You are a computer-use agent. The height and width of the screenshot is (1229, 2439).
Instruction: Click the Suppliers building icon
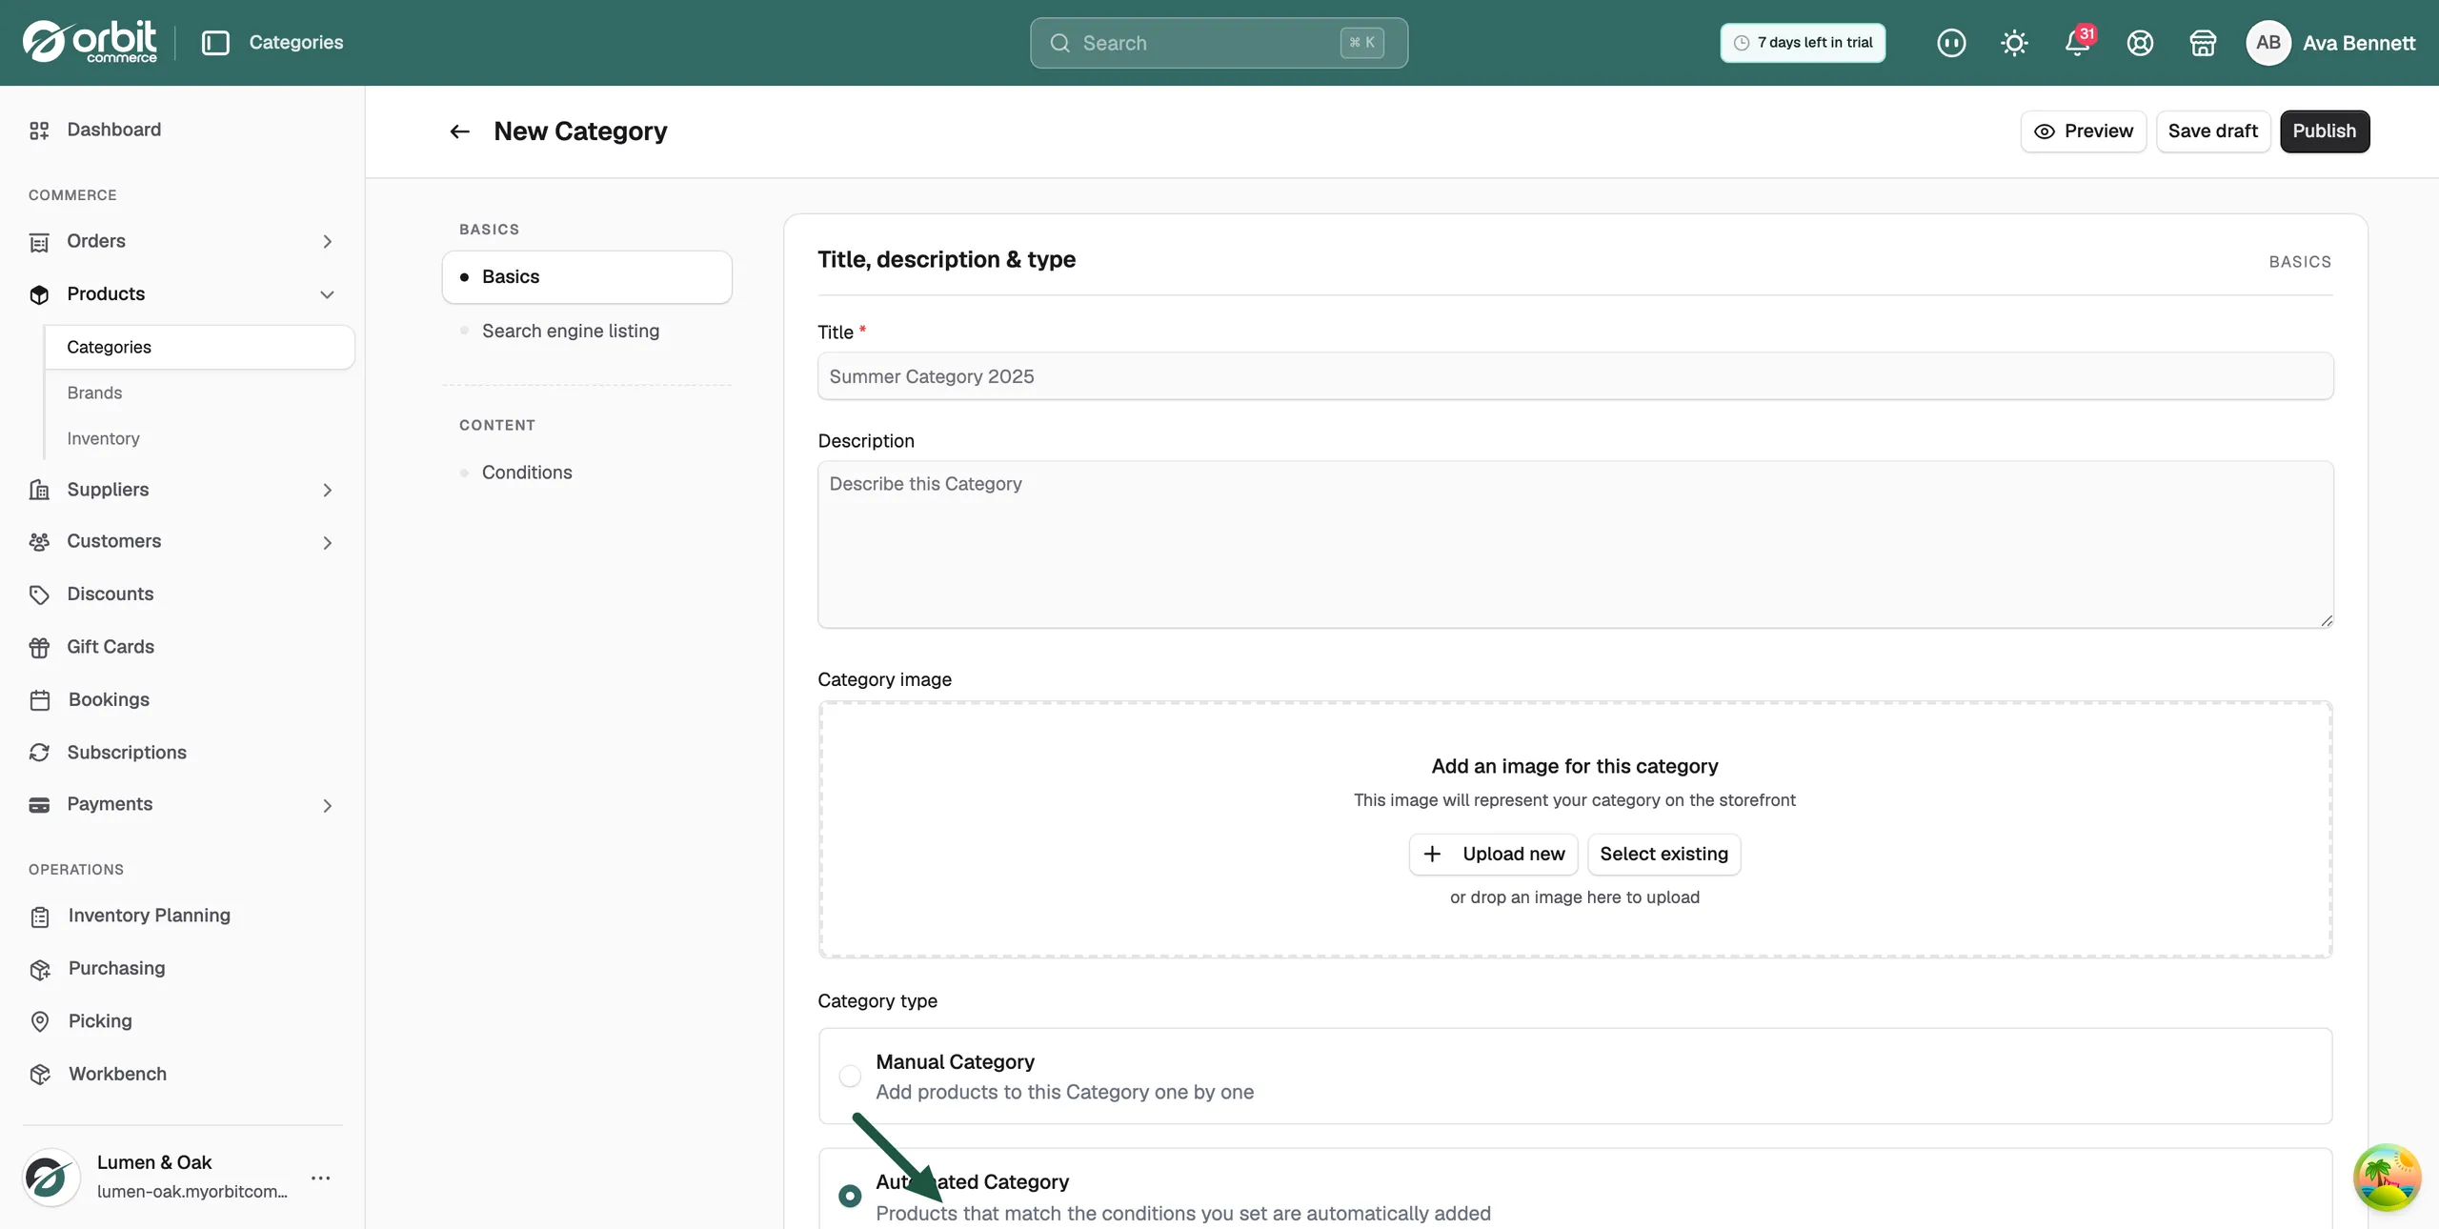(39, 490)
